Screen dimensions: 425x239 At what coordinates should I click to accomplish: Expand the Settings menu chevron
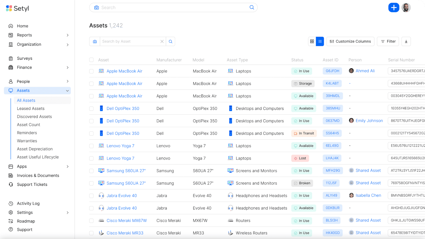[67, 212]
